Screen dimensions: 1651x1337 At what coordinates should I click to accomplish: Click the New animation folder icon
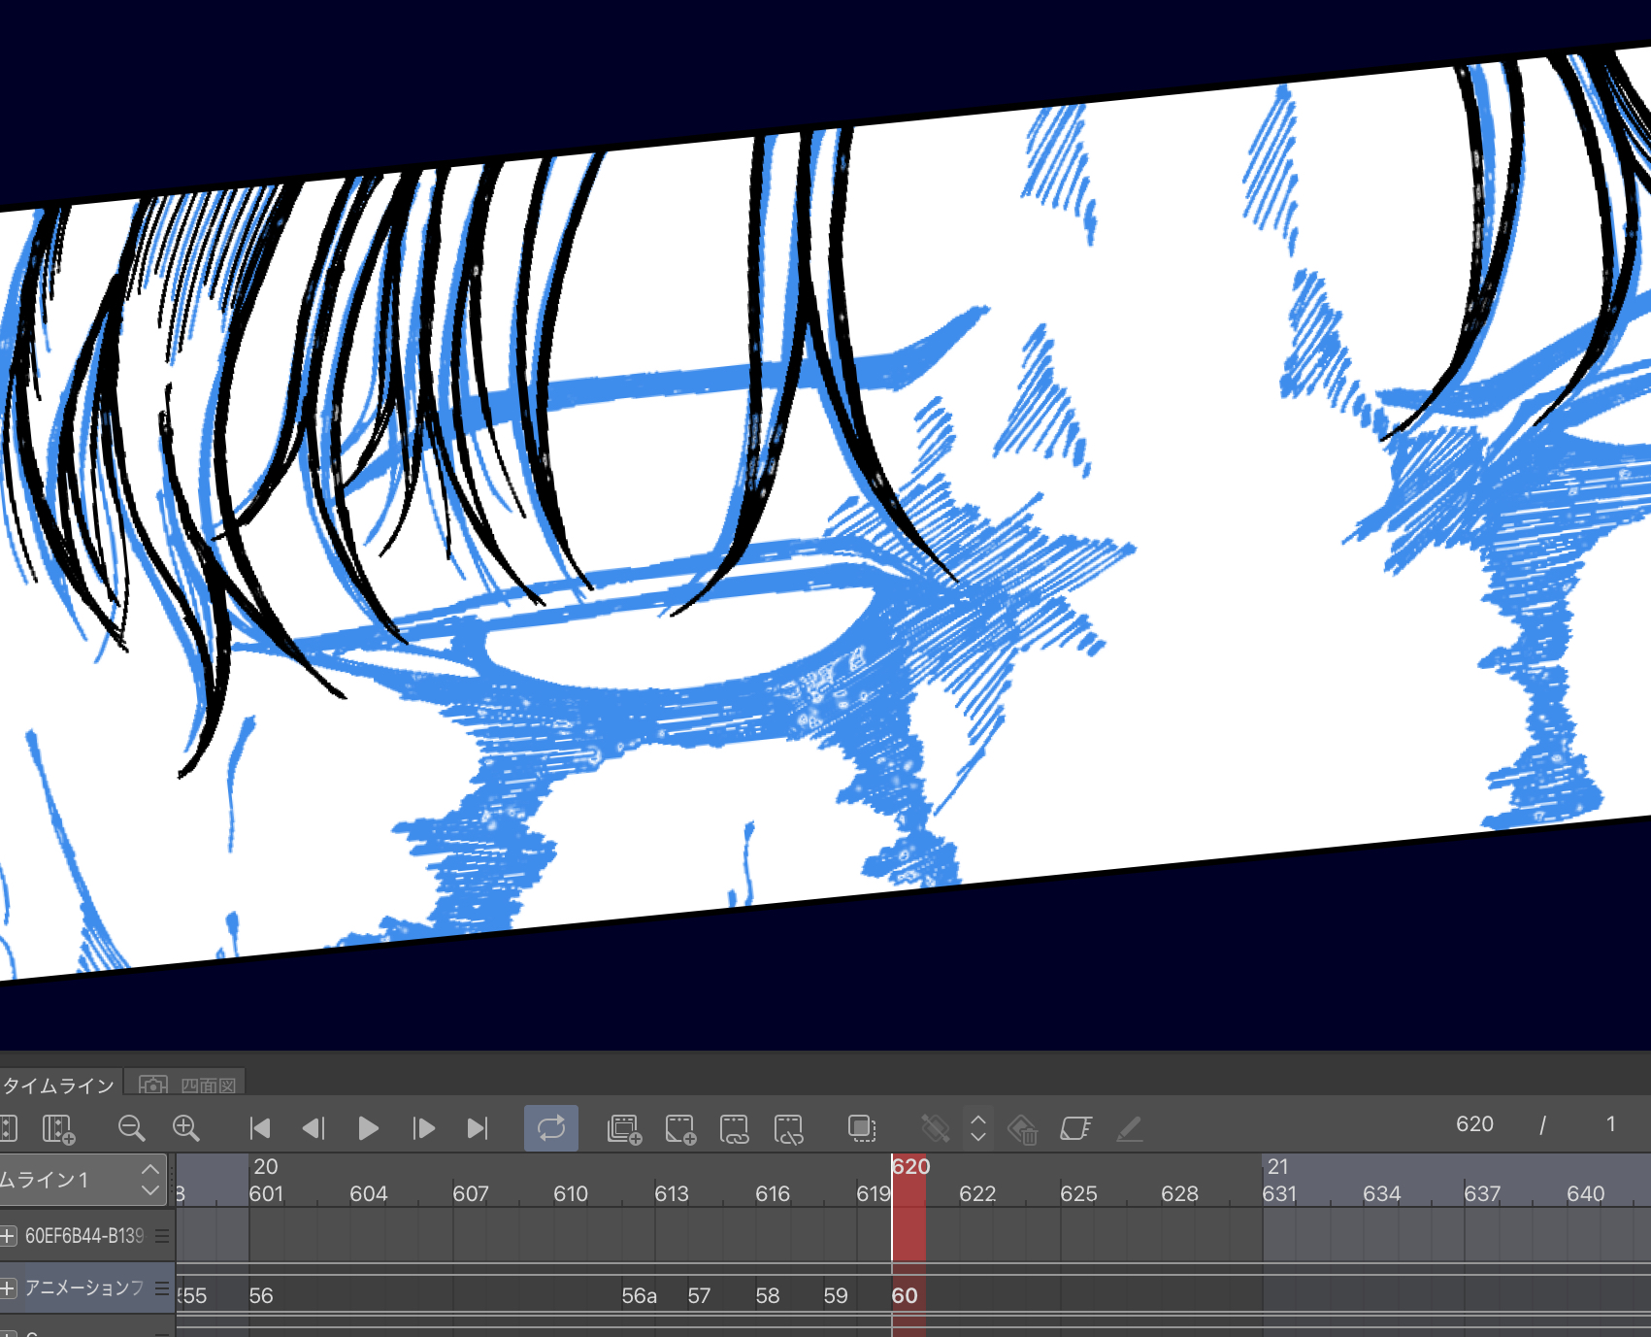(x=624, y=1128)
